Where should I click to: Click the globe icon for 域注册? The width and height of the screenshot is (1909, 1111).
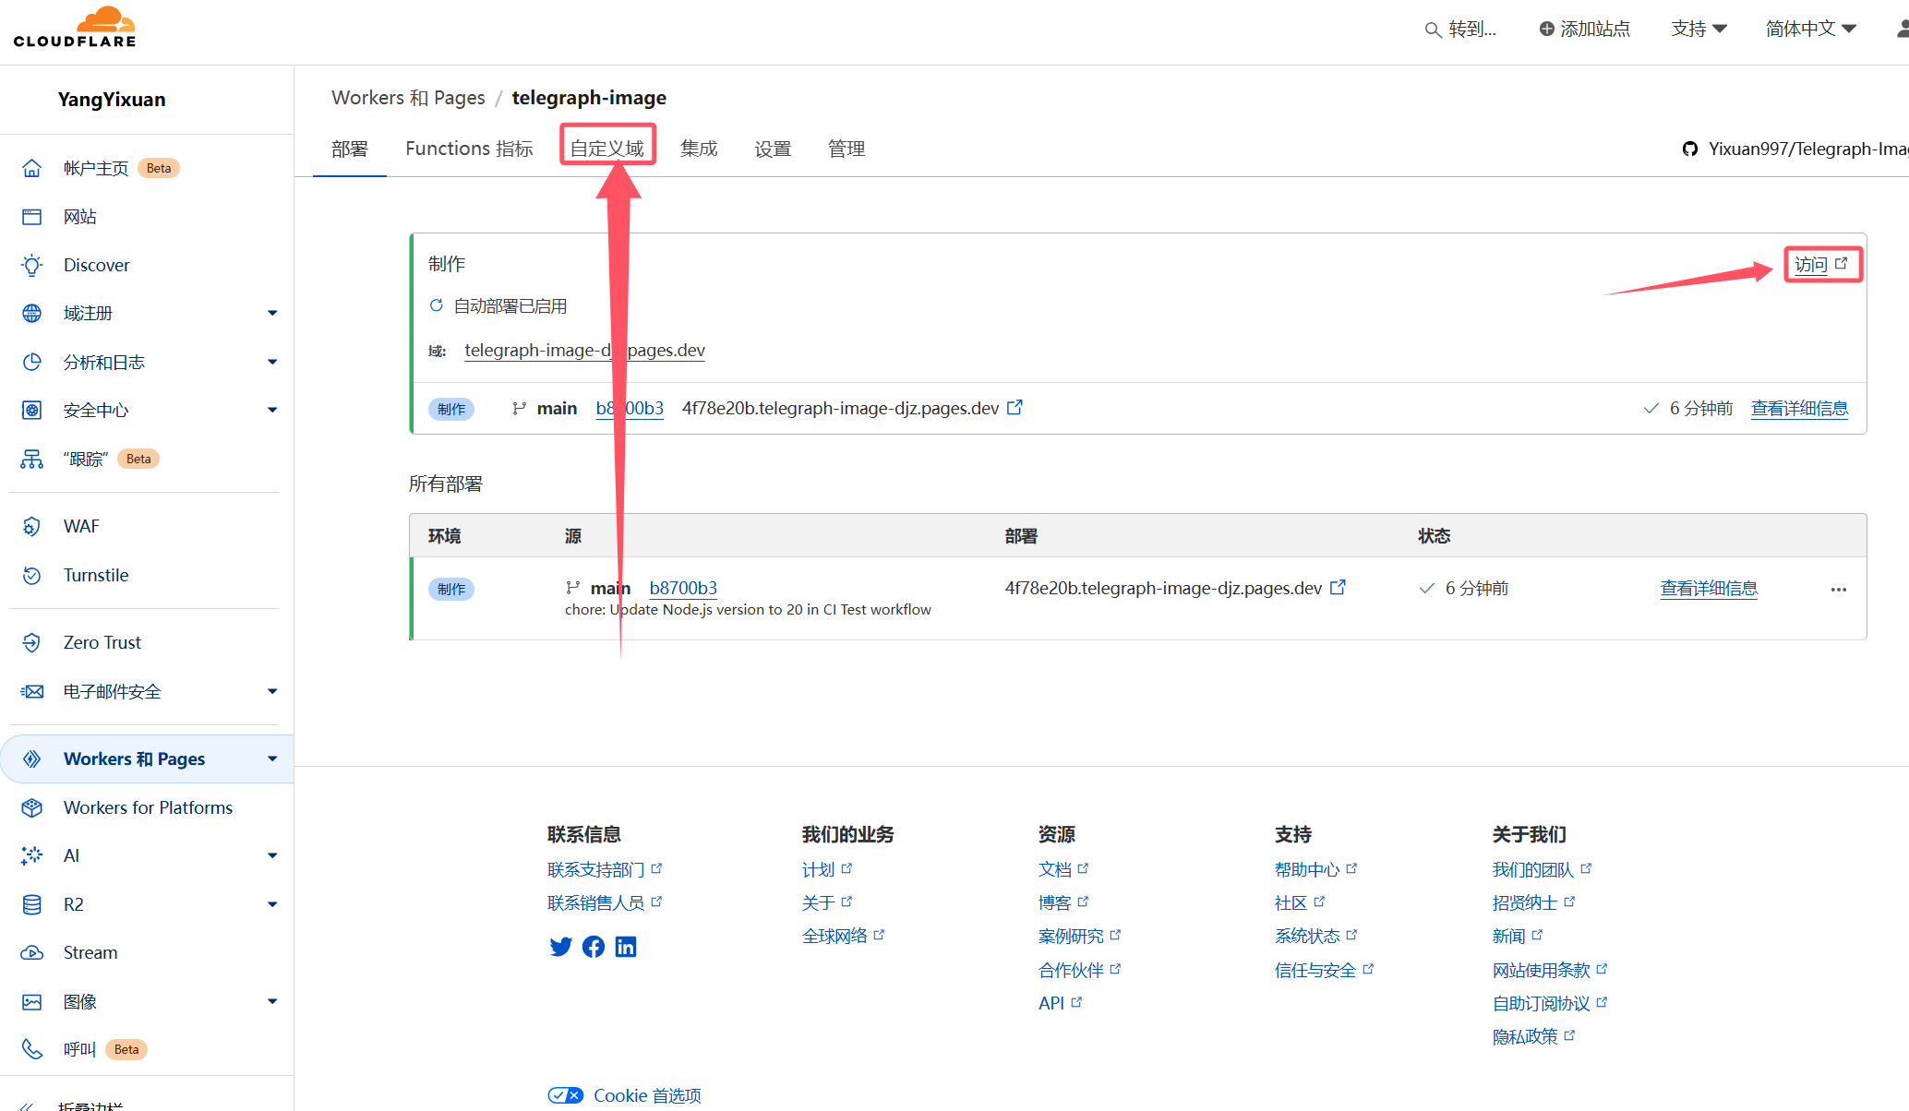[x=32, y=314]
